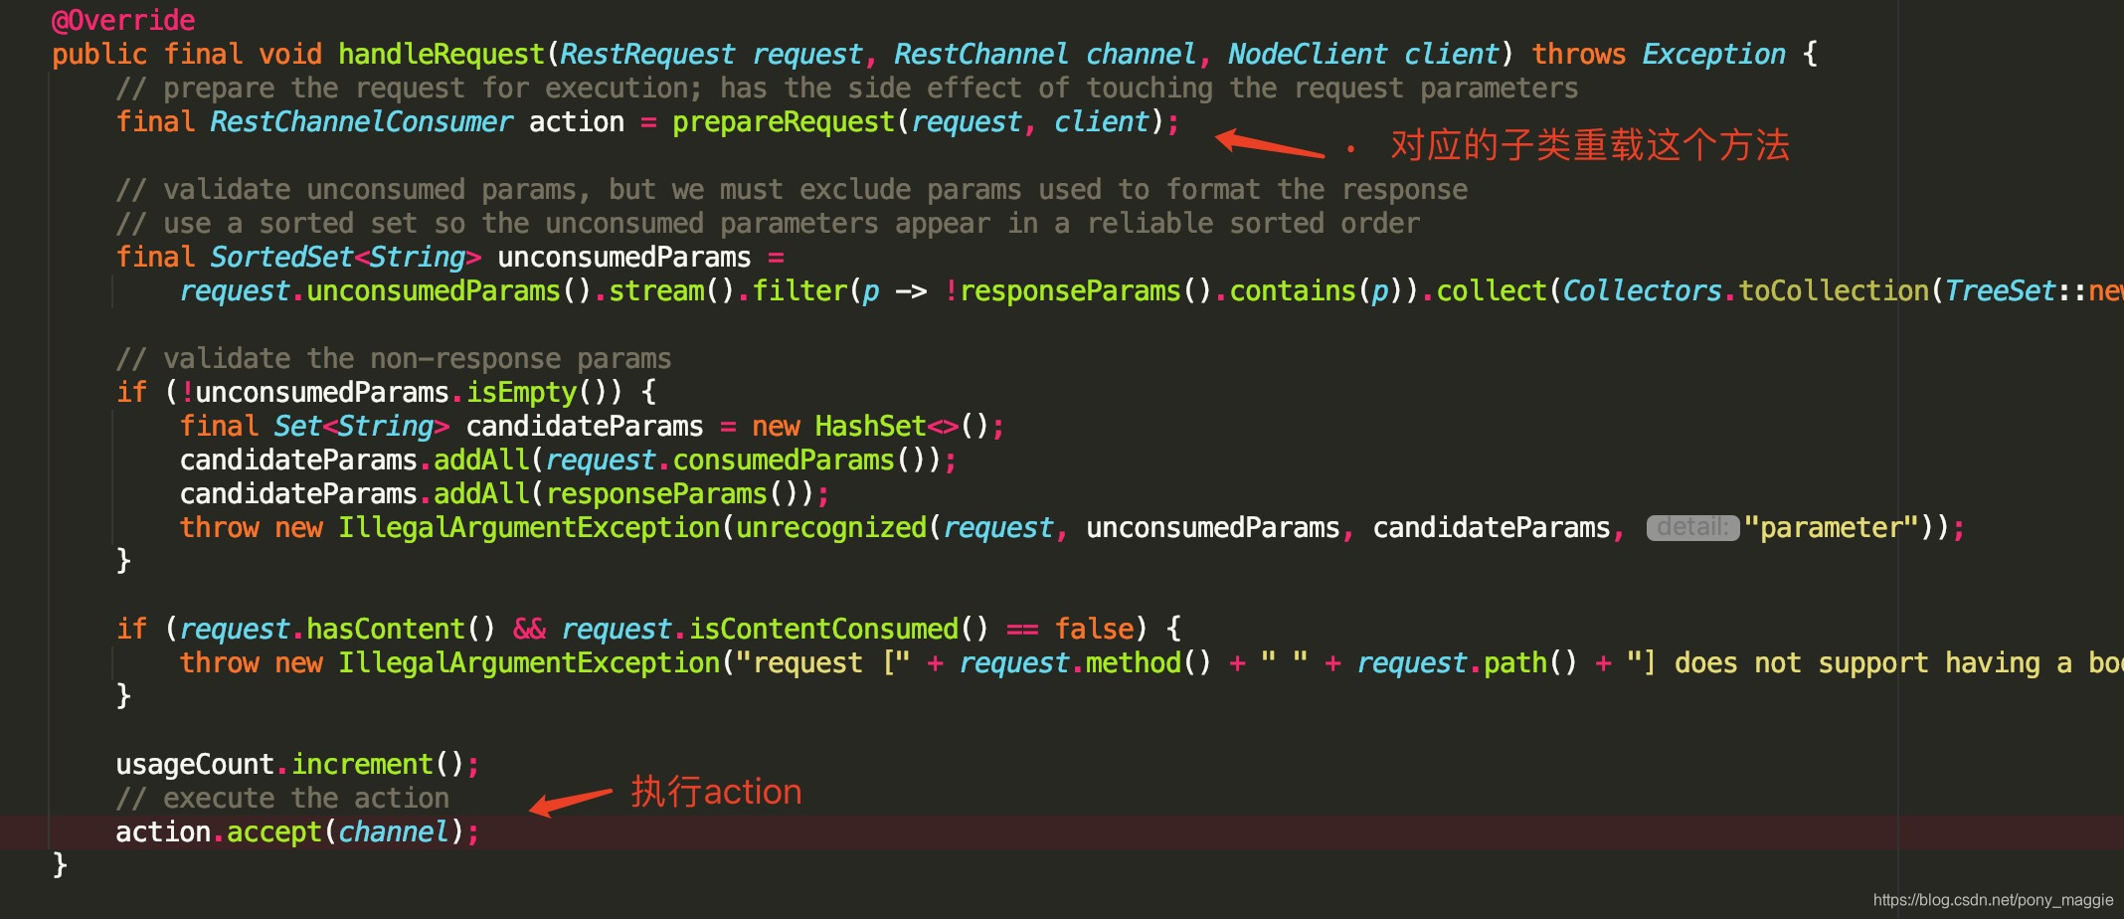Click the TreeSet constructor reference
This screenshot has width=2124, height=919.
pyautogui.click(x=2035, y=290)
